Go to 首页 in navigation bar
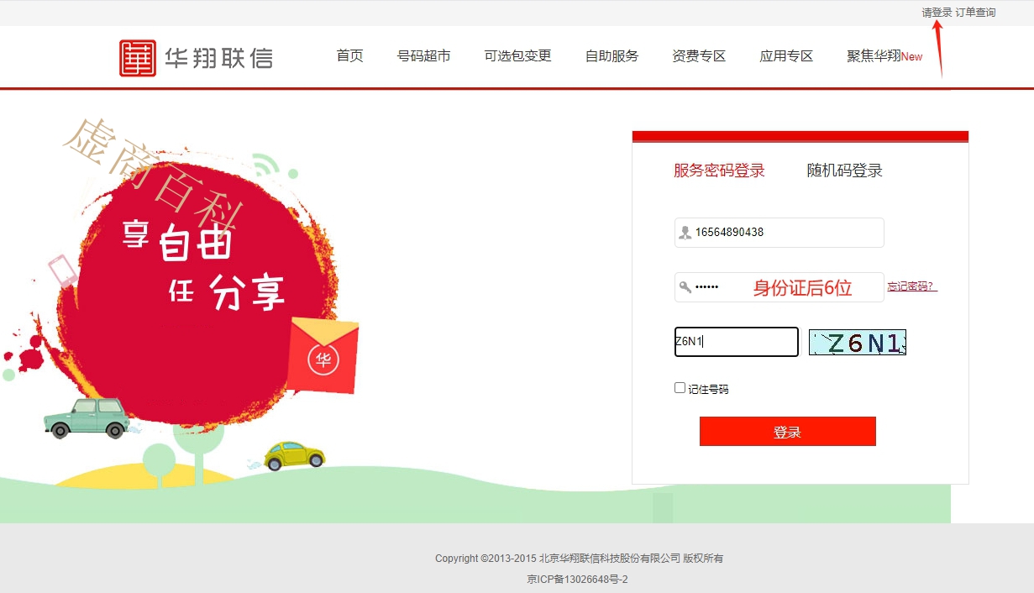The height and width of the screenshot is (593, 1034). point(350,56)
